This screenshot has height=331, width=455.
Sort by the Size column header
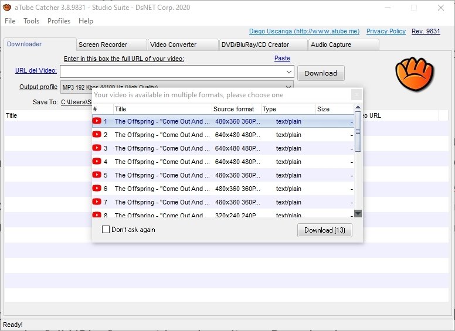[335, 109]
